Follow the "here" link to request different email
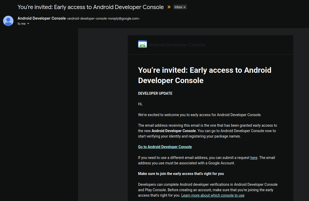The height and width of the screenshot is (201, 309). (x=254, y=158)
